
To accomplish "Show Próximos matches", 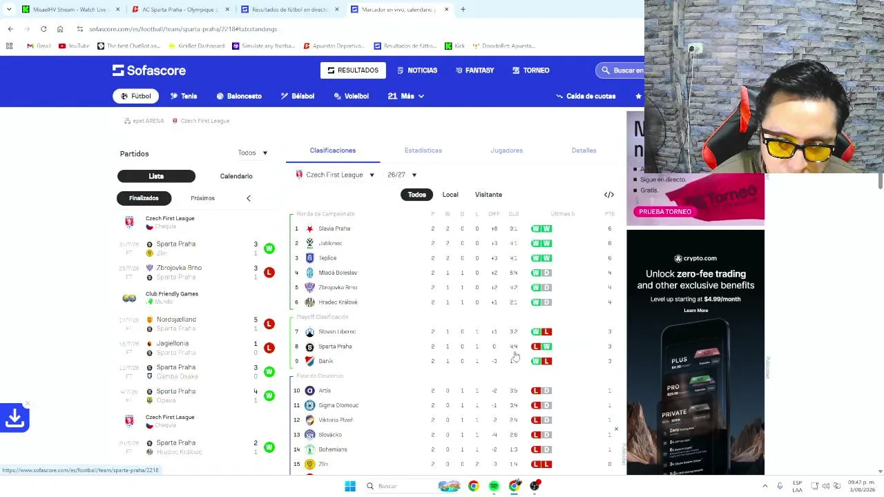I will [x=202, y=198].
